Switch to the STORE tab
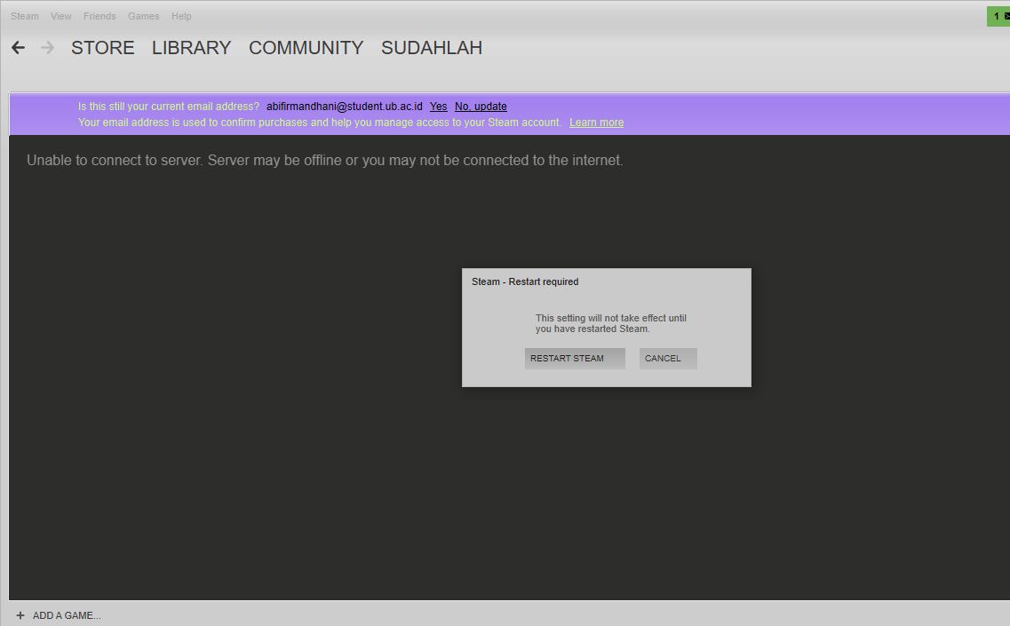Image resolution: width=1010 pixels, height=626 pixels. (102, 48)
